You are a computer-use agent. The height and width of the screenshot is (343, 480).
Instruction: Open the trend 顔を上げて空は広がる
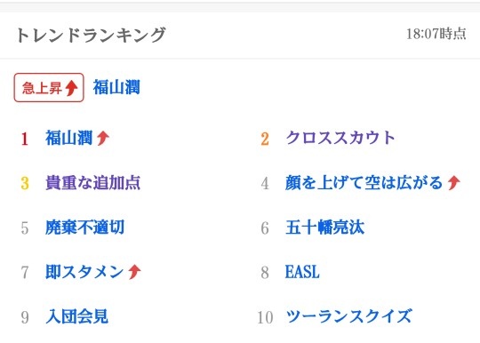[x=364, y=183]
